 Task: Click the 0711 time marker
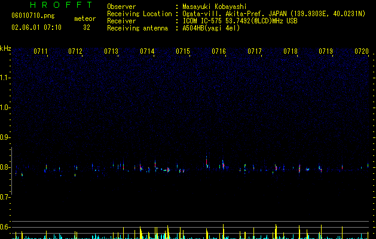41,51
